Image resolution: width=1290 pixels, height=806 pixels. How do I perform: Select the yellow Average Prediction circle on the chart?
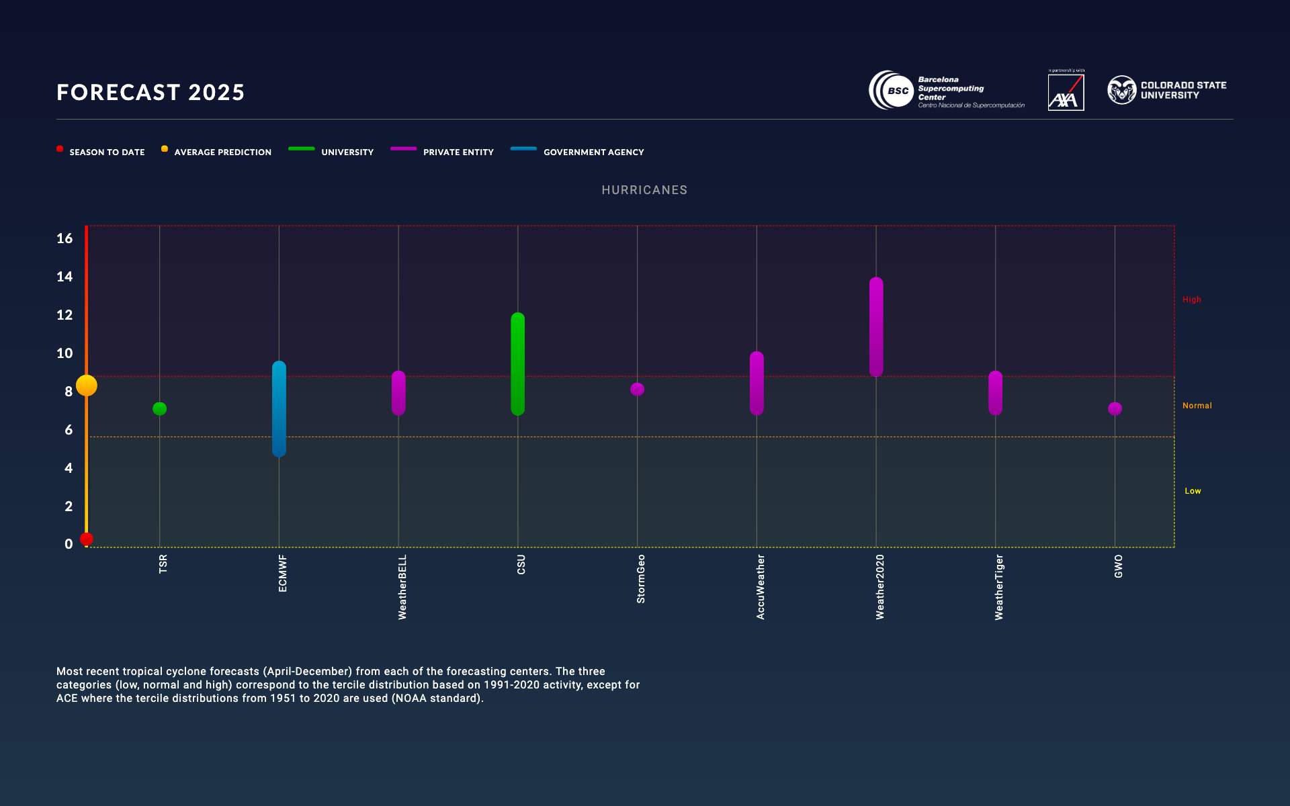[x=86, y=385]
